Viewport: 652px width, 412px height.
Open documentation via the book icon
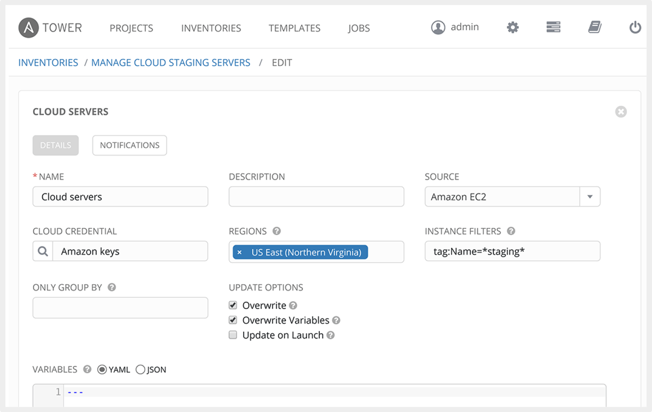tap(594, 27)
